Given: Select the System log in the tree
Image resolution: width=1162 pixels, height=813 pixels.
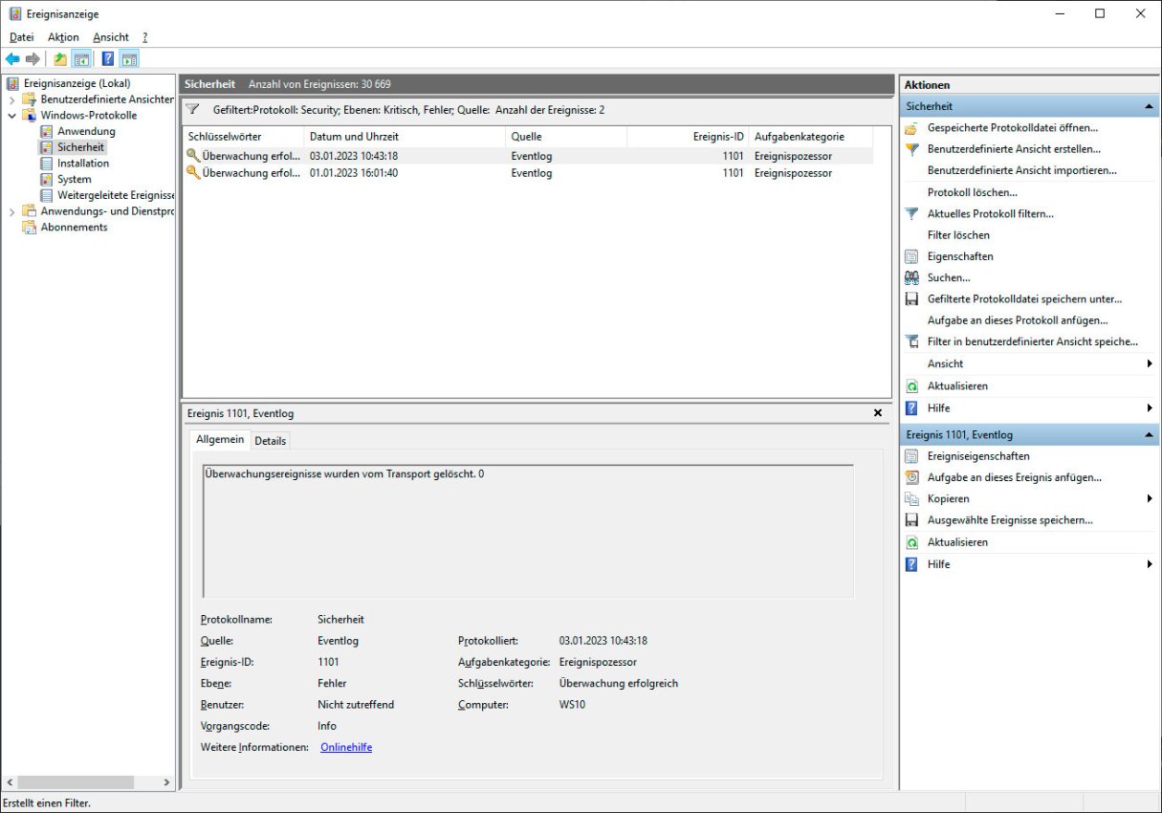Looking at the screenshot, I should pos(75,179).
